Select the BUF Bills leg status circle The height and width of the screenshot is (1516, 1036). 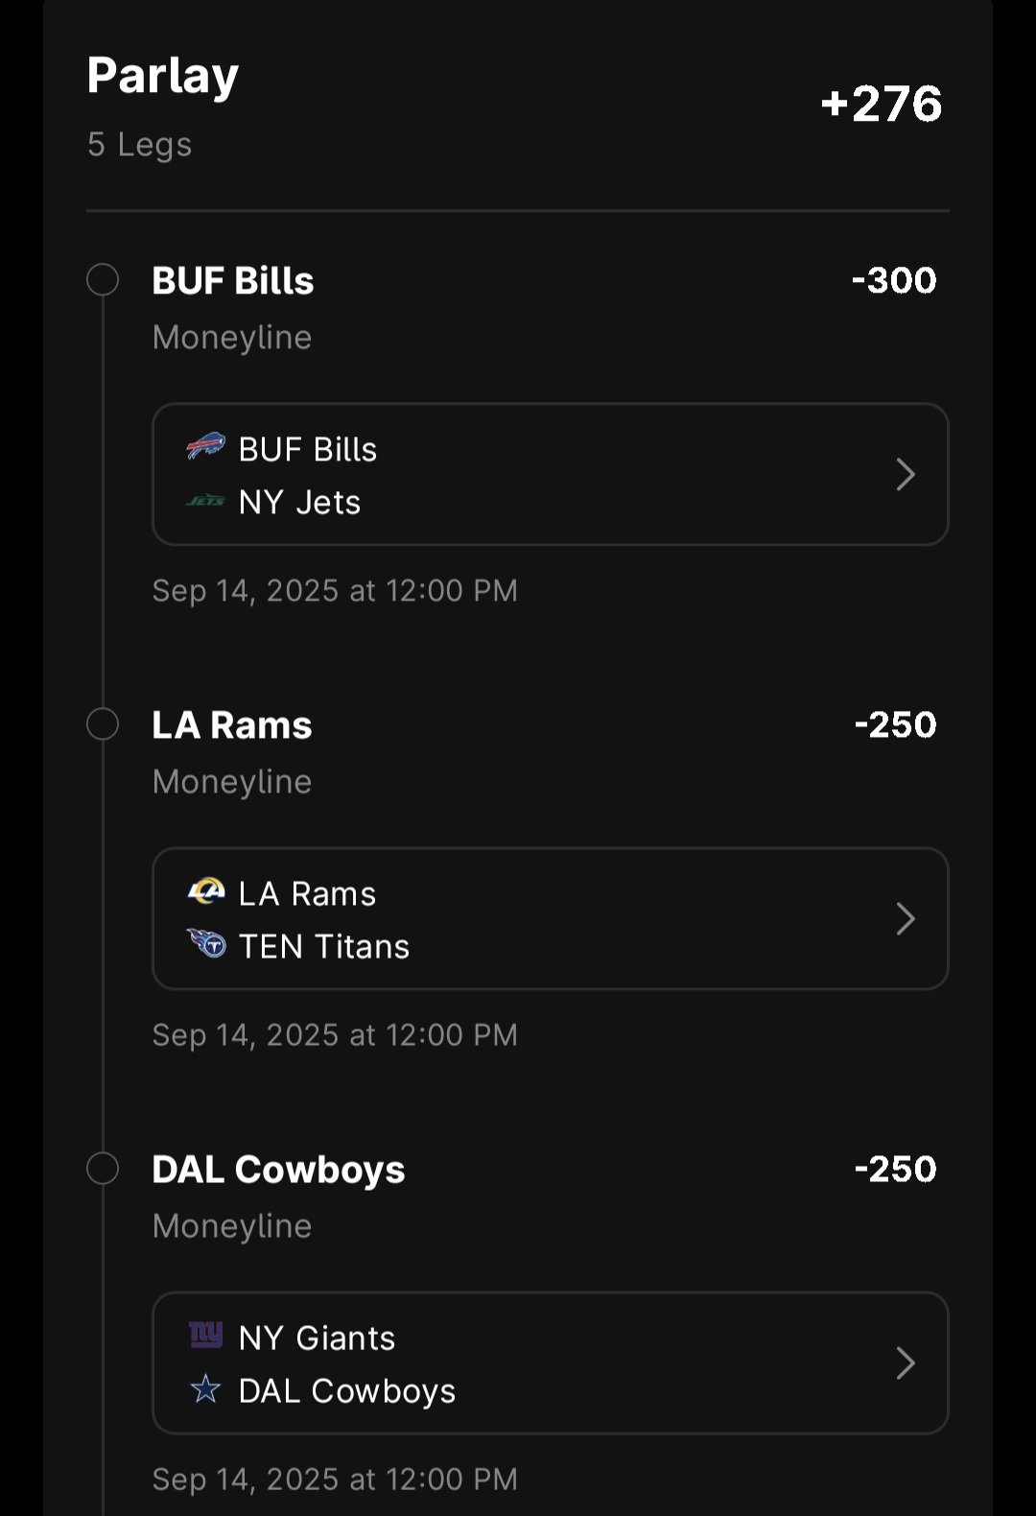click(103, 280)
